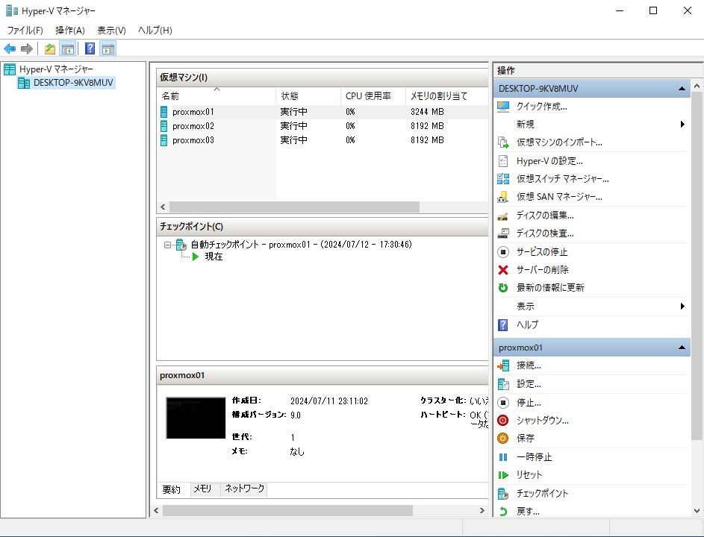Click 接続... to connect to proxmox01

click(x=529, y=365)
